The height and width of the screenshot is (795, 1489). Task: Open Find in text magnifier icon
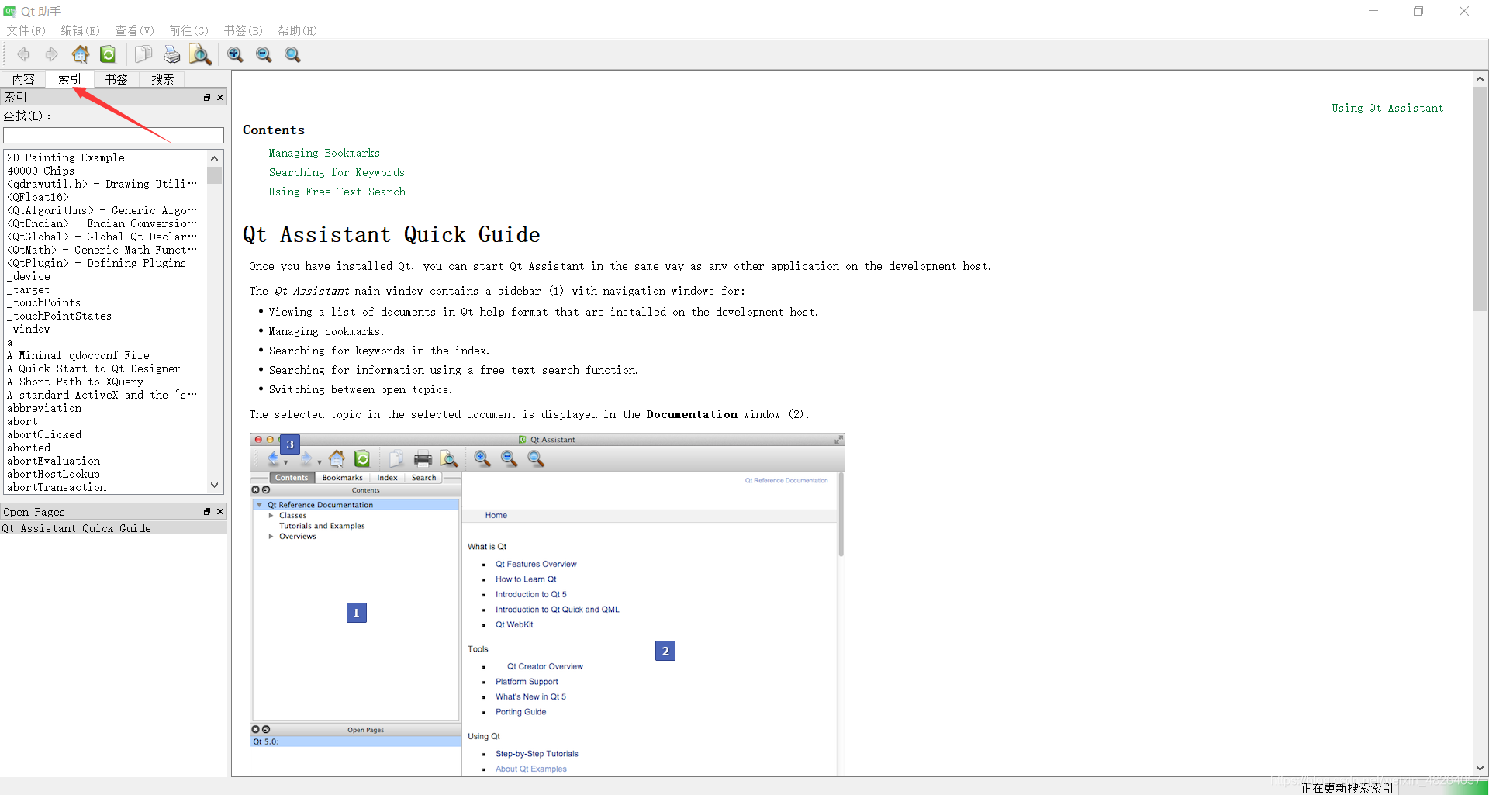click(200, 54)
